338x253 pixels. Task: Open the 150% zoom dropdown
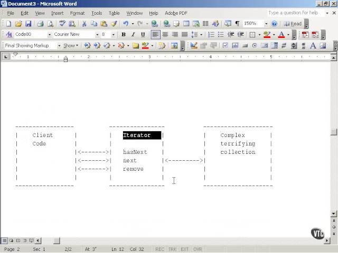[x=266, y=24]
